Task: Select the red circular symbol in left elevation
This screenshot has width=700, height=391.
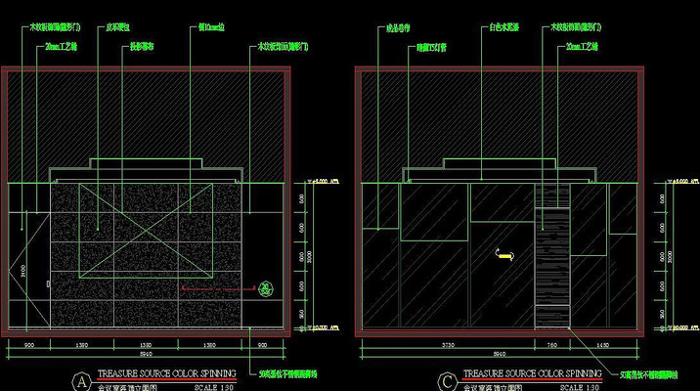Action: click(x=265, y=288)
